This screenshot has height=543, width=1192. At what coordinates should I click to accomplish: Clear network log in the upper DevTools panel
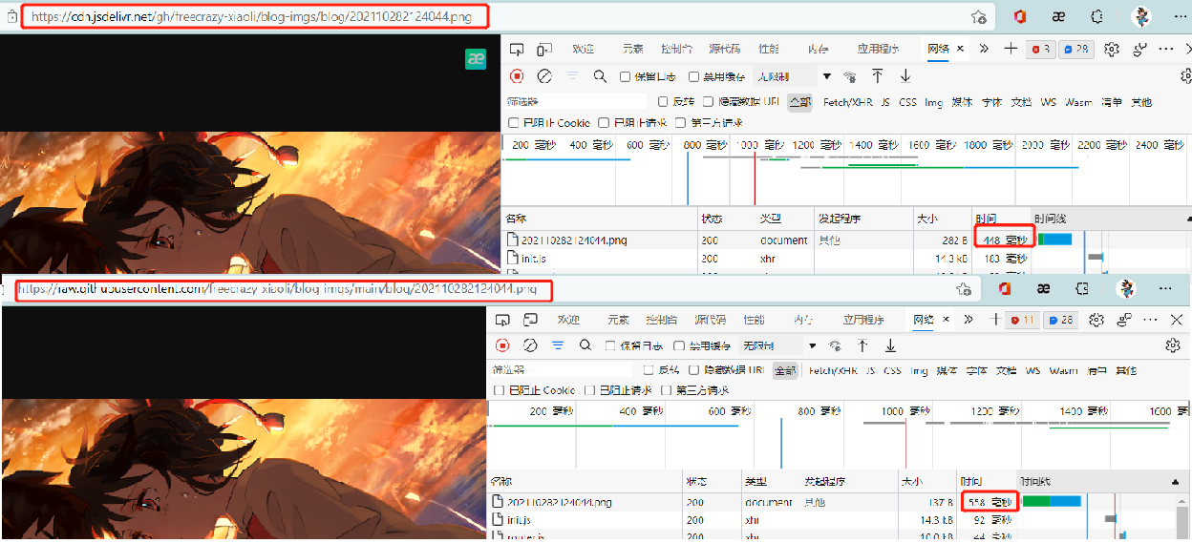click(x=544, y=76)
